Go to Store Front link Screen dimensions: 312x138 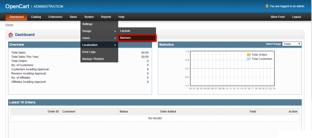click(x=278, y=17)
